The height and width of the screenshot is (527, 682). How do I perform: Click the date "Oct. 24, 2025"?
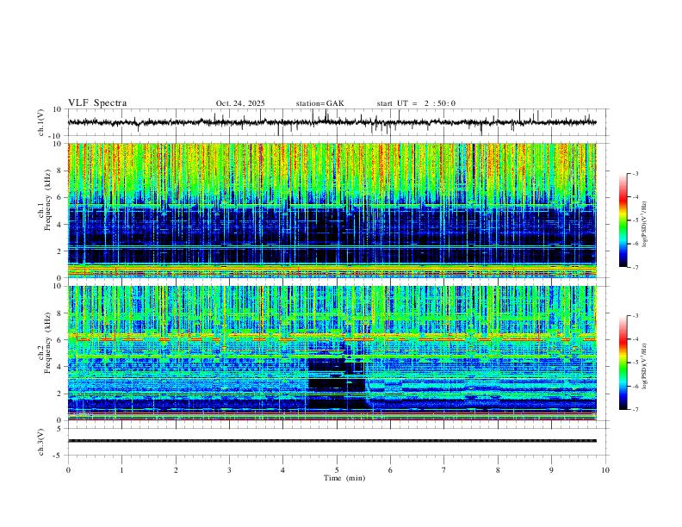(240, 103)
